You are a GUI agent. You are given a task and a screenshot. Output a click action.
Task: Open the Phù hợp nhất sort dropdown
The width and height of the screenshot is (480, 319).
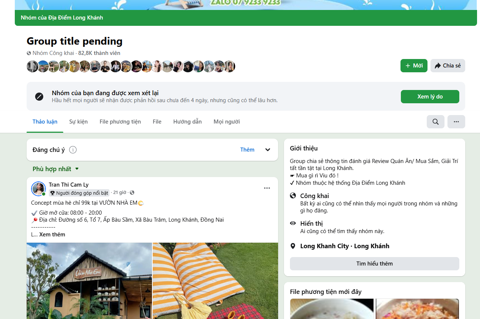pyautogui.click(x=56, y=169)
